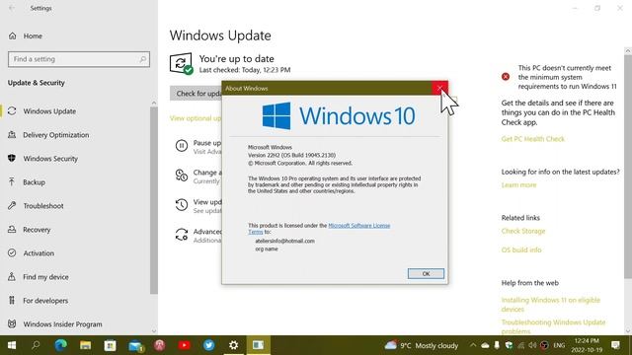Screen dimensions: 632x355
Task: Open the notification center icon
Action: pyautogui.click(x=615, y=345)
